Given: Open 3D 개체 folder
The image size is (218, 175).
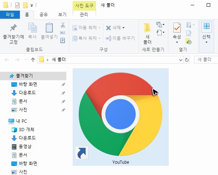Looking at the screenshot, I should 27,130.
